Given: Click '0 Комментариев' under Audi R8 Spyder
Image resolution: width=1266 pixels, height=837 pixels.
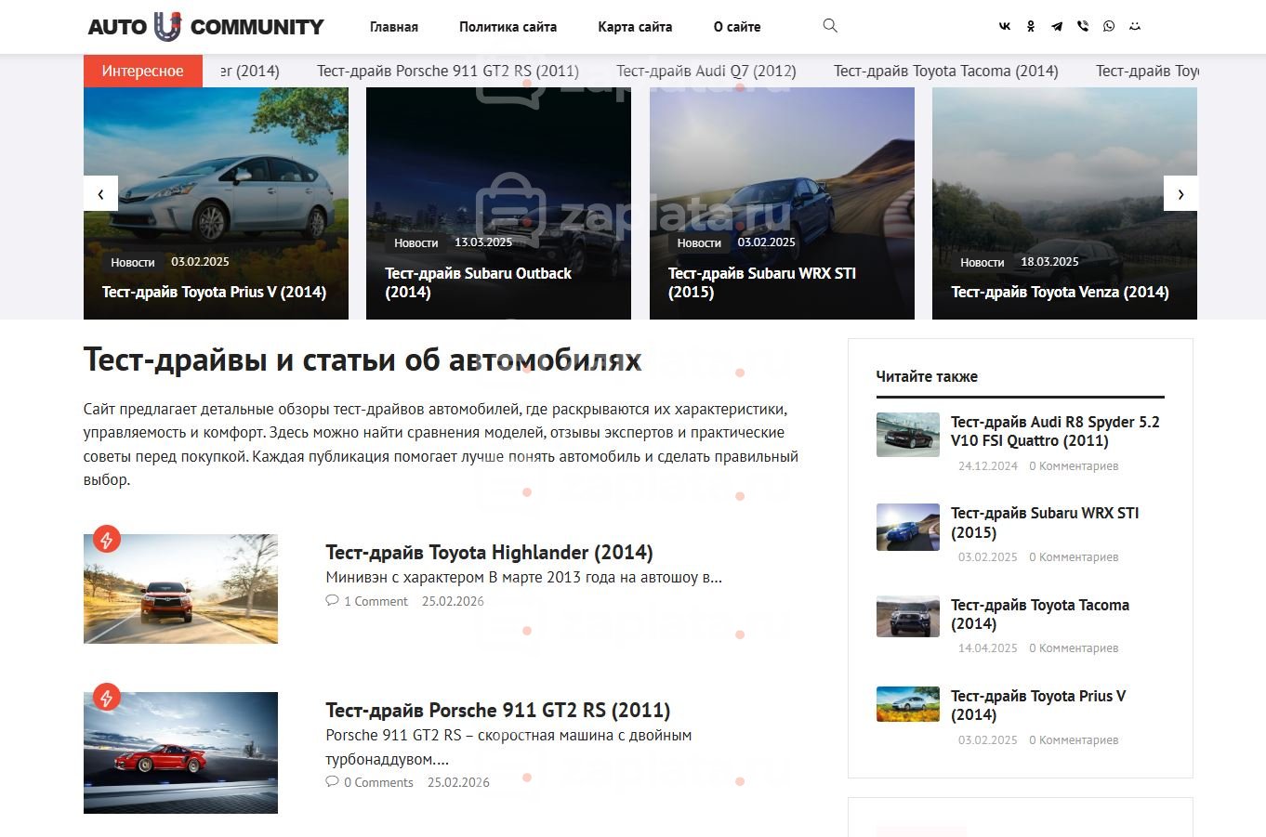Looking at the screenshot, I should [1074, 466].
